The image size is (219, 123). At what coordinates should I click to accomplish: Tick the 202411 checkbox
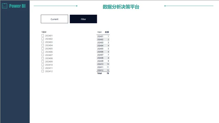coord(42,68)
